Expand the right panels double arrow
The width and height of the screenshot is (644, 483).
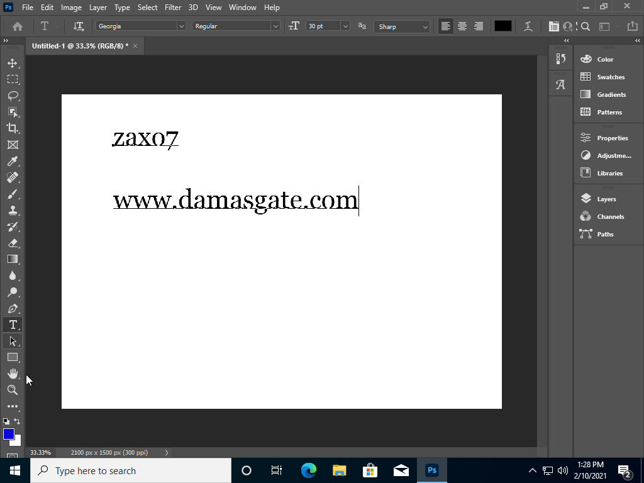tap(638, 40)
